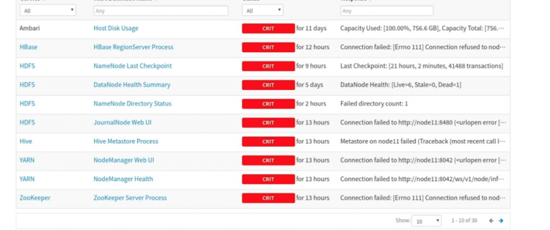Screen dimensions: 550x230
Task: Select 'for 5 days' duration text
Action: [x=310, y=85]
